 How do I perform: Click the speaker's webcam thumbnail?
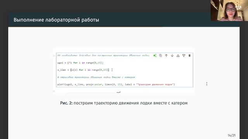coord(229,10)
